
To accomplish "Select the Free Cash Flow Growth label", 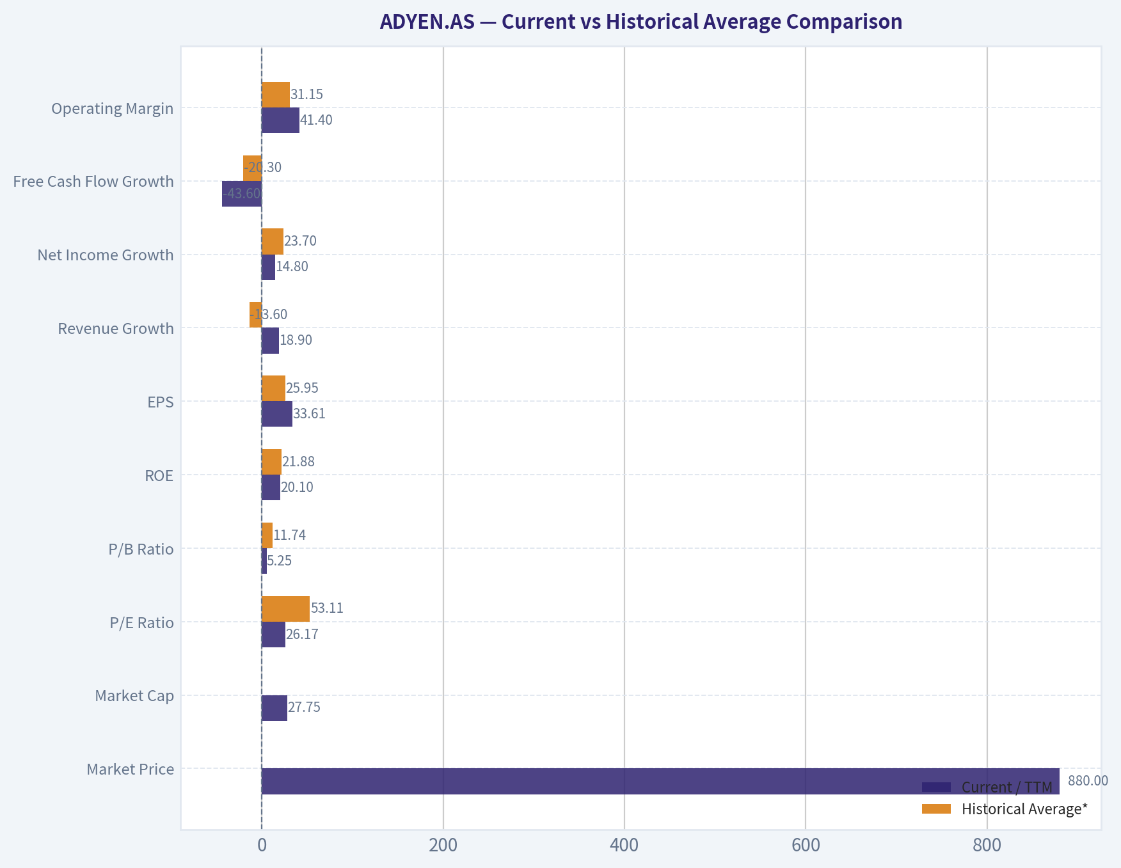I will pos(93,181).
